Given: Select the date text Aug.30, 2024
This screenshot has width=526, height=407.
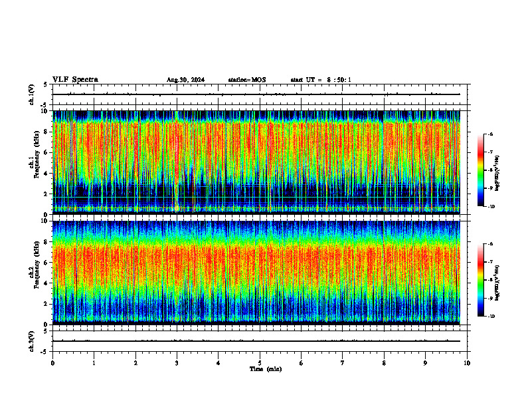Looking at the screenshot, I should coord(185,80).
